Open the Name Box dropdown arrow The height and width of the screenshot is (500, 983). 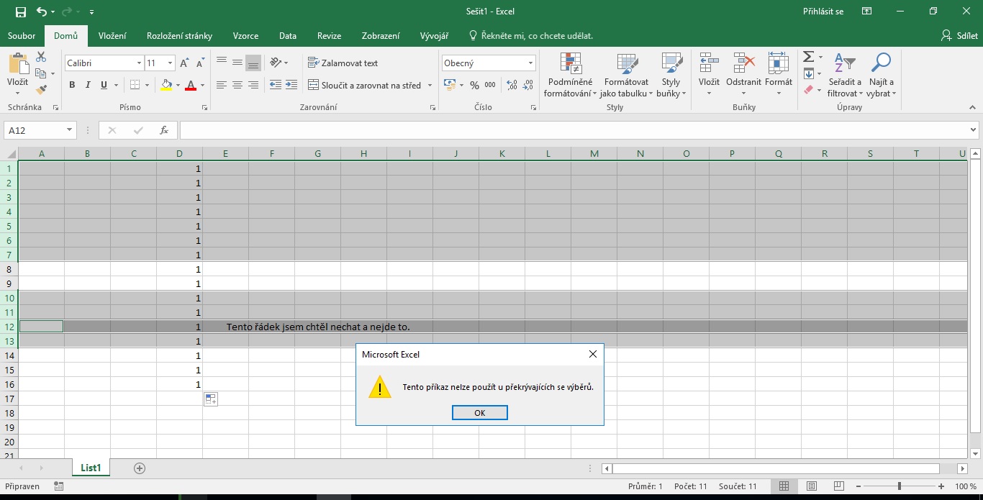(70, 130)
